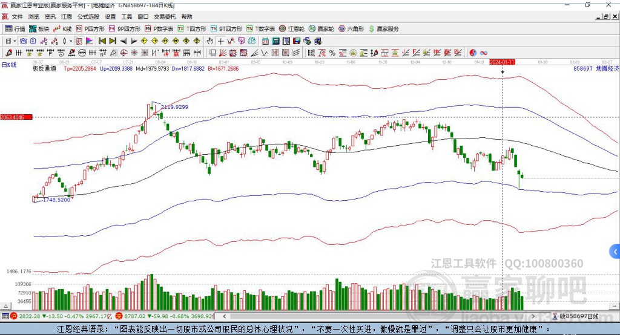Screen dimensions: 620x335
Task: Jump to first bar icon
Action: point(102,41)
